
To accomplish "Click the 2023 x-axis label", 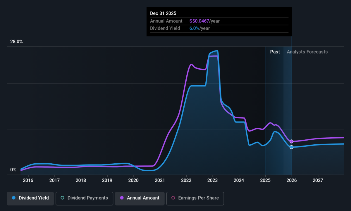I will [213, 180].
